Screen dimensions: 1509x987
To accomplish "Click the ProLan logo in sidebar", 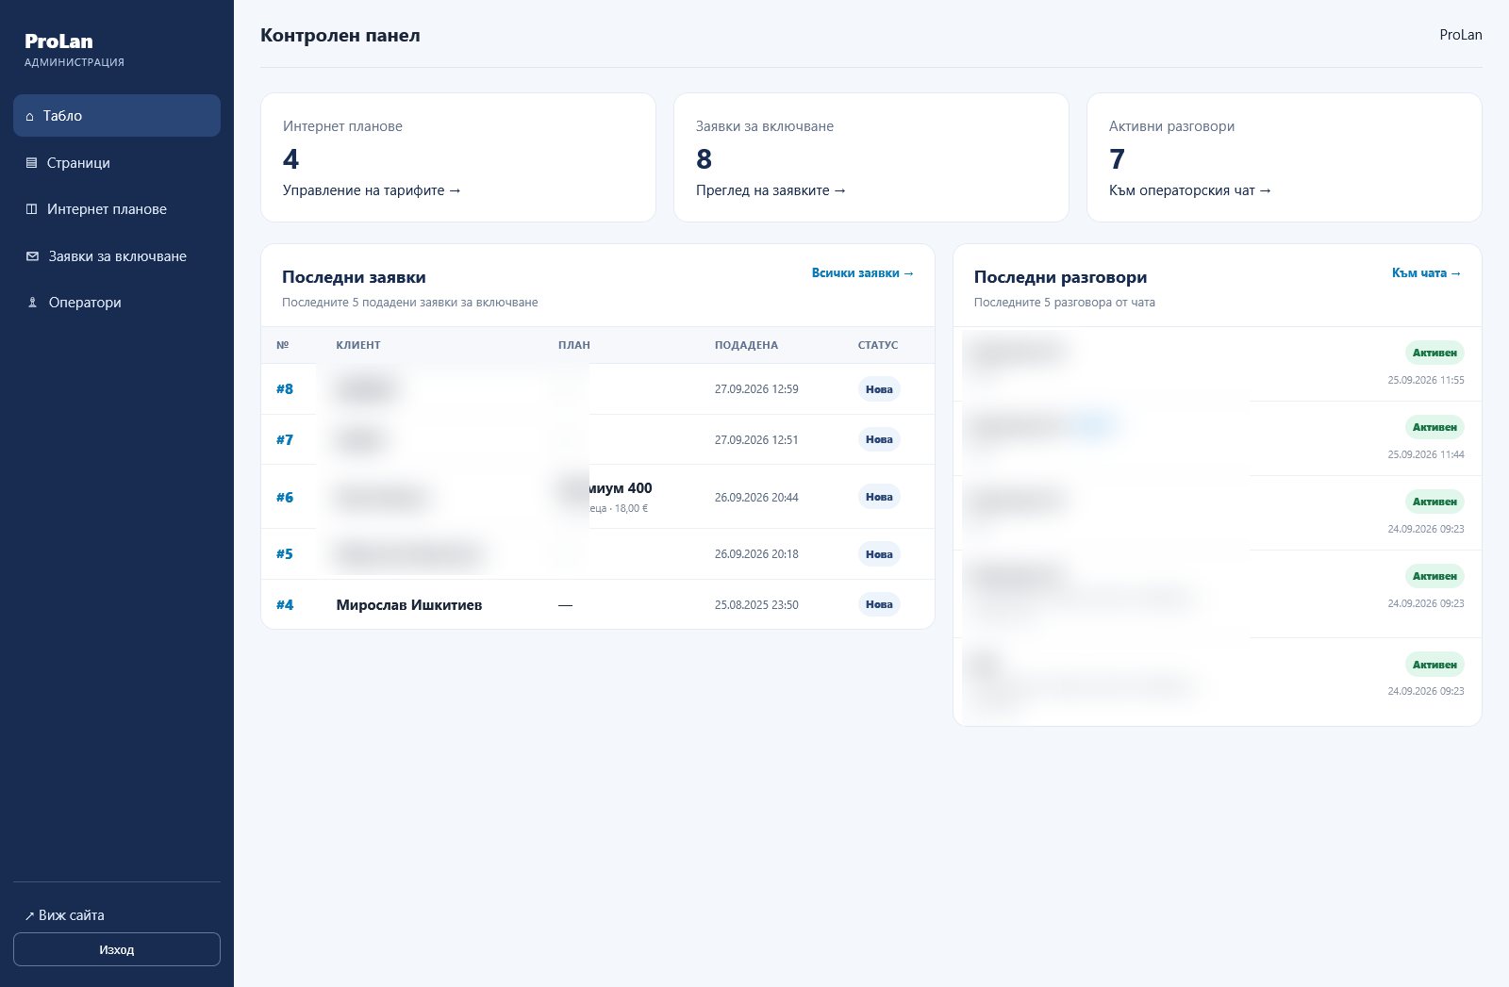I will tap(58, 41).
